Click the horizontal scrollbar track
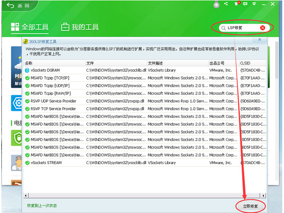 click(144, 196)
